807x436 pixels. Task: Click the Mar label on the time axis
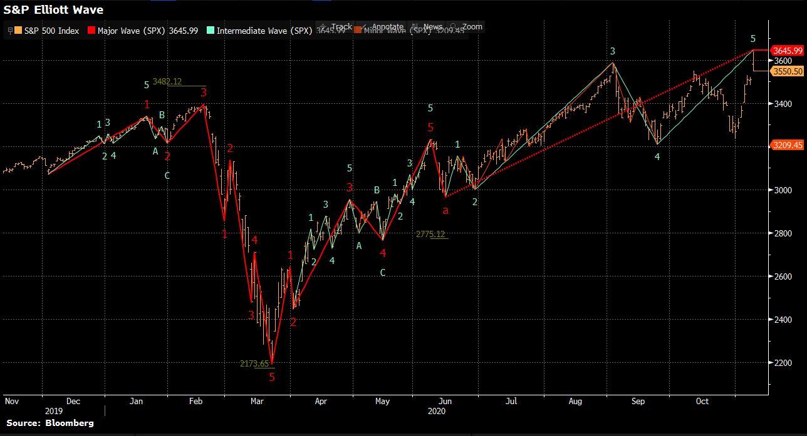point(257,401)
